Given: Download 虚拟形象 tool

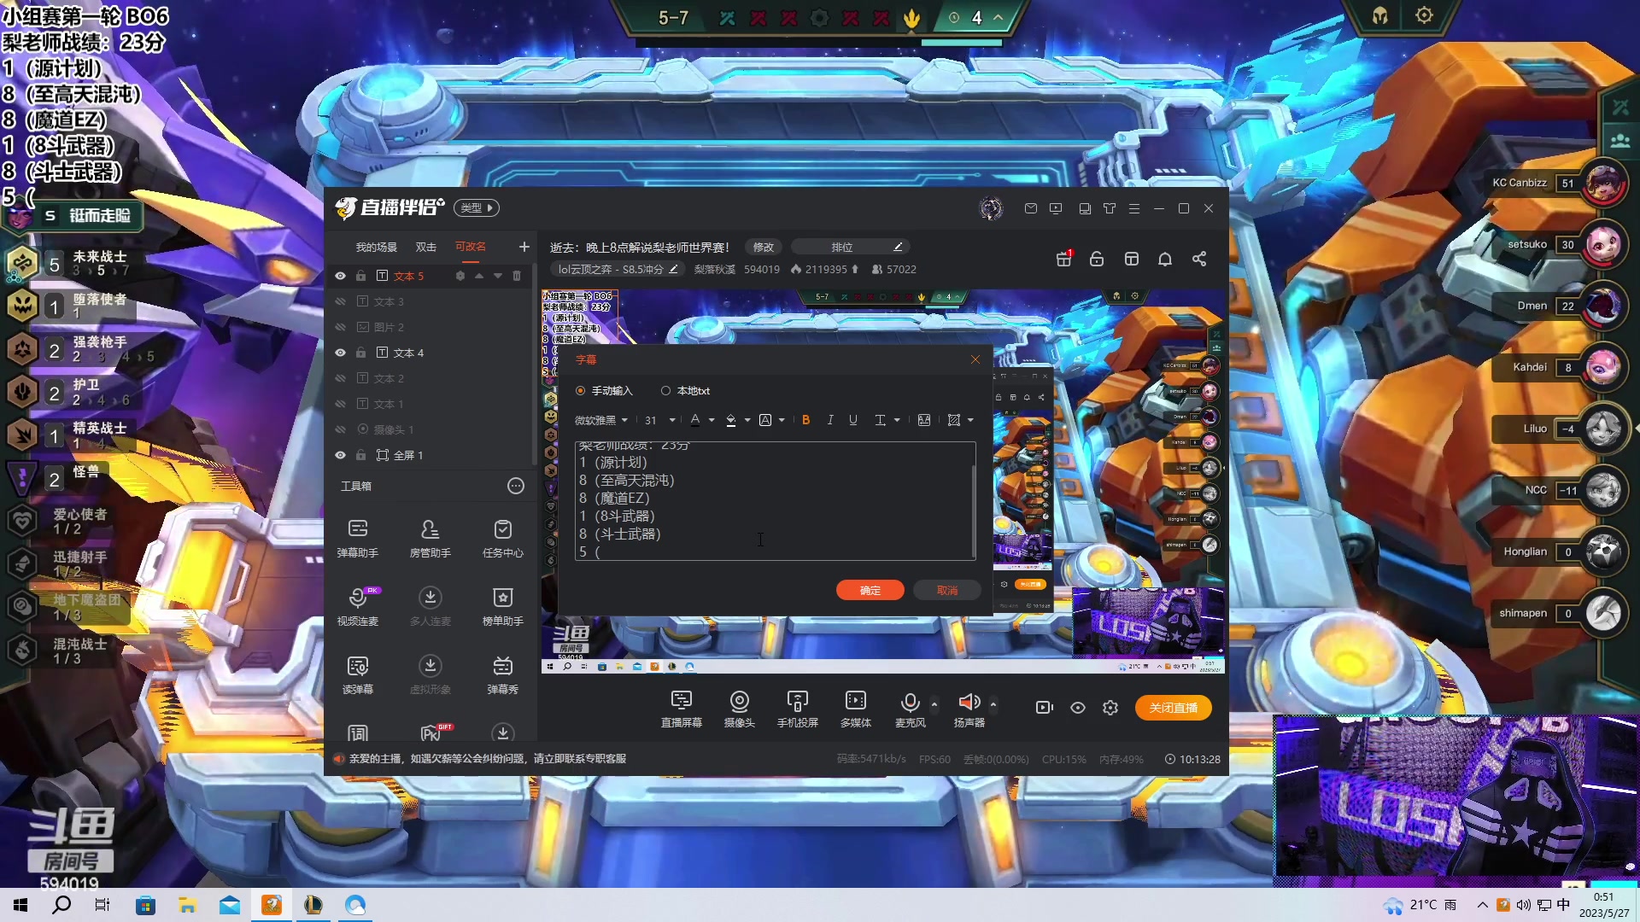Looking at the screenshot, I should pos(430,675).
